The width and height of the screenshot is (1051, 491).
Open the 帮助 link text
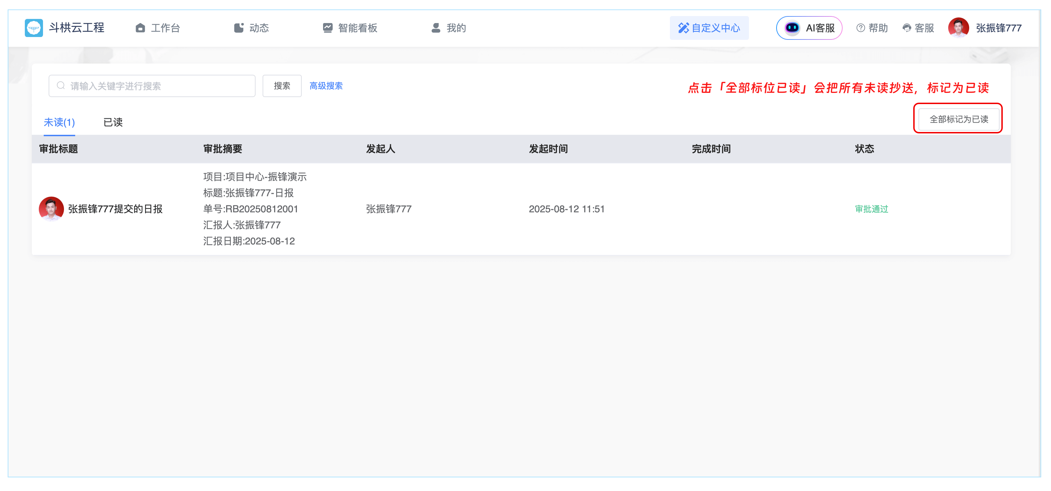click(x=878, y=28)
